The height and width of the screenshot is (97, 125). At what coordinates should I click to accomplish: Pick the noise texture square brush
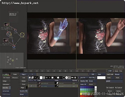[x=69, y=78]
